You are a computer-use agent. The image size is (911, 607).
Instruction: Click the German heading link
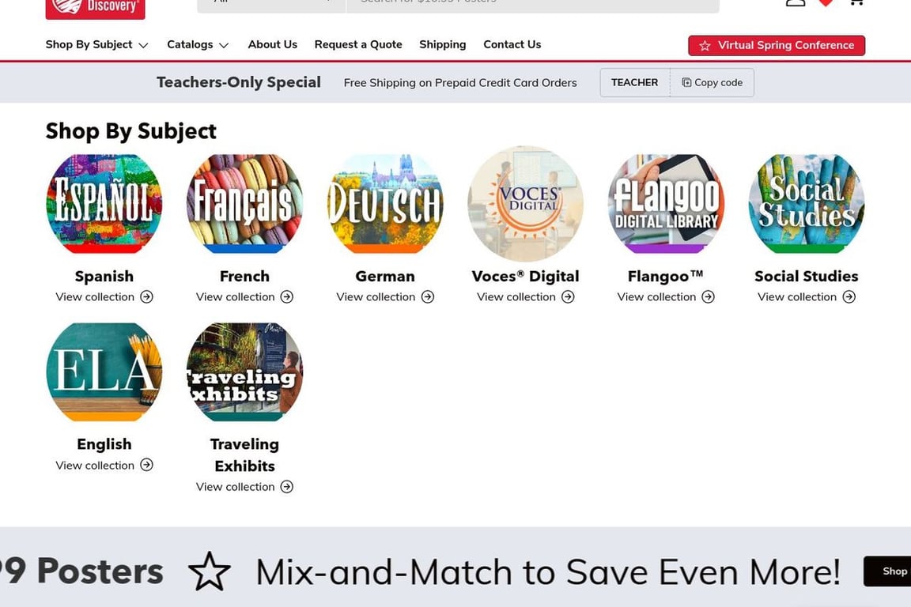385,277
